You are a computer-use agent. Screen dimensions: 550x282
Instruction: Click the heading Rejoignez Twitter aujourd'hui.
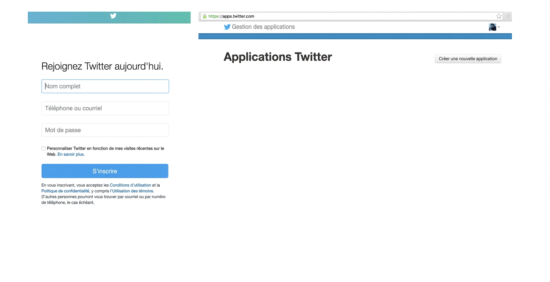click(102, 66)
